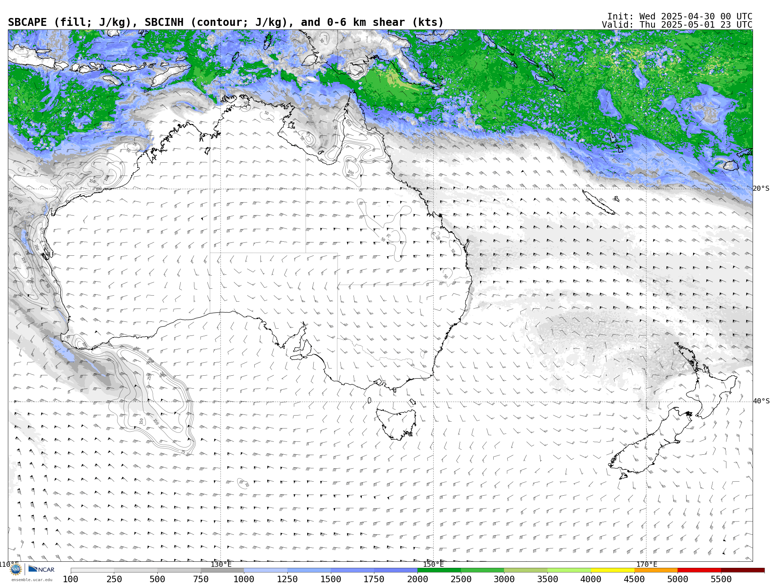776x584 pixels.
Task: Pick the lightest gray 100–250 colorbar swatch
Action: pos(92,570)
